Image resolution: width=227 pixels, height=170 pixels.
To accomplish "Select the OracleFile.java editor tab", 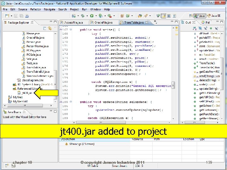I will coord(102,22).
